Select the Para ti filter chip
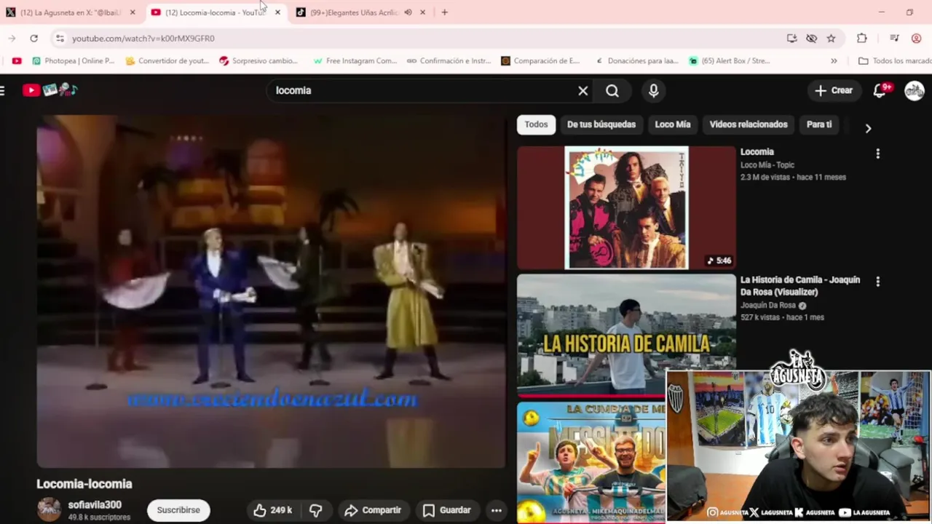This screenshot has width=932, height=524. [819, 124]
